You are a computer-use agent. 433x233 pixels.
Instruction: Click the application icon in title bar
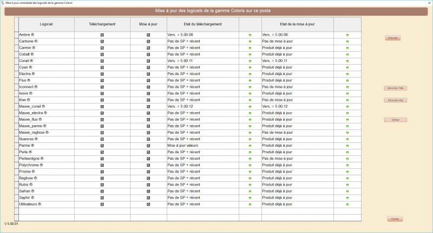3,3
